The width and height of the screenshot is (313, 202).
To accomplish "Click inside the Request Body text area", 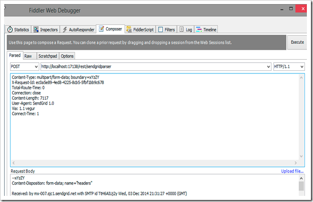I will coord(155,185).
